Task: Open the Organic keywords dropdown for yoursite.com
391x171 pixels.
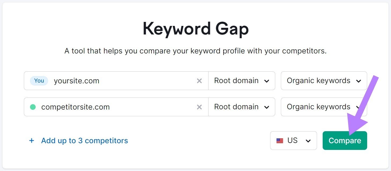Action: [x=323, y=81]
